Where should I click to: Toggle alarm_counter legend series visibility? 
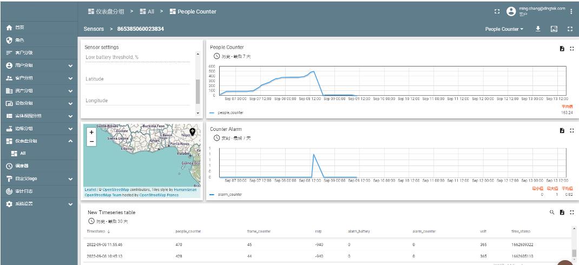click(229, 194)
